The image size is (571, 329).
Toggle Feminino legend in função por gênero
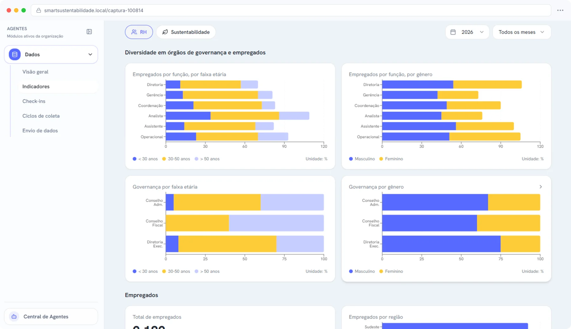click(391, 159)
